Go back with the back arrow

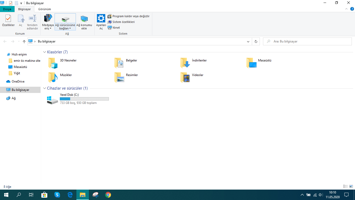tap(5, 41)
